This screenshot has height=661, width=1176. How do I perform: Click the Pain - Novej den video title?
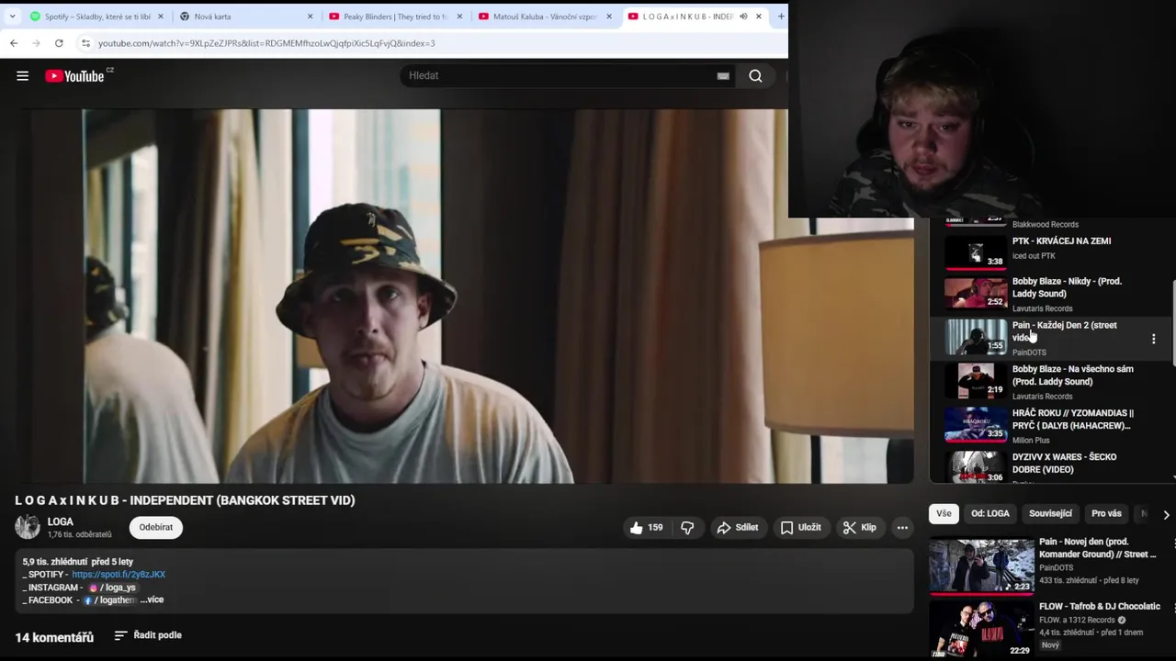tap(1097, 548)
